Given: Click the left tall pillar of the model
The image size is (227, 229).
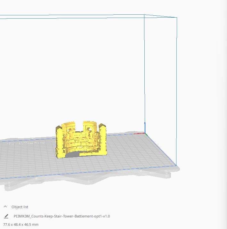Looking at the screenshot, I should point(59,141).
